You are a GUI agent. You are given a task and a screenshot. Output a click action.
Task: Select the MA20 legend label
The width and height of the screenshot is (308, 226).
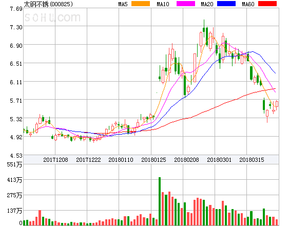pos(207,4)
